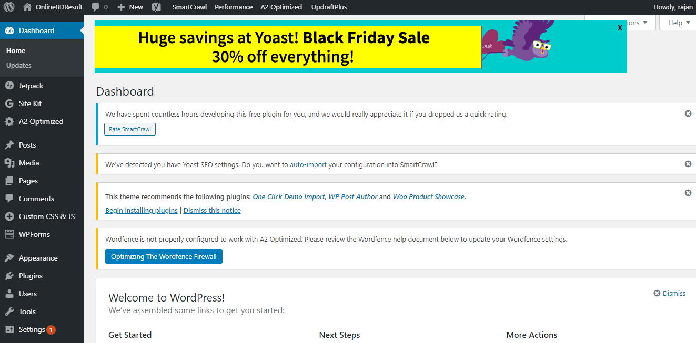The height and width of the screenshot is (343, 696).
Task: Click the Begin installing plugins link
Action: tap(142, 211)
